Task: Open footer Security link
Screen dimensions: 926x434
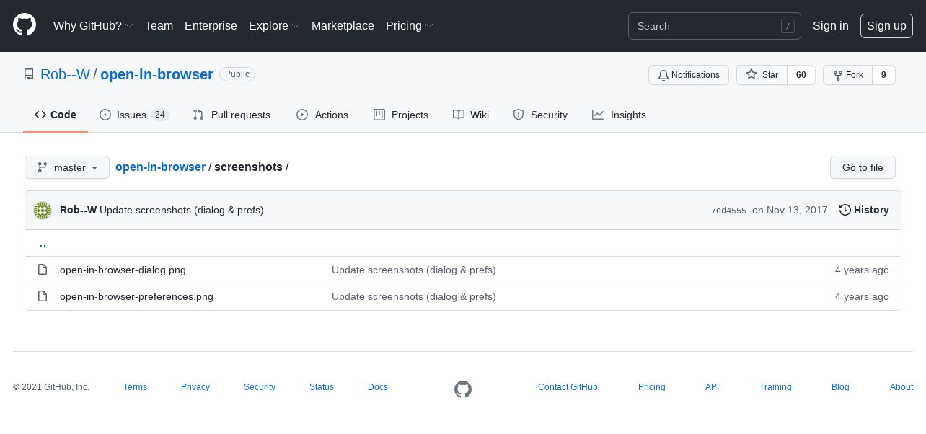Action: point(260,387)
